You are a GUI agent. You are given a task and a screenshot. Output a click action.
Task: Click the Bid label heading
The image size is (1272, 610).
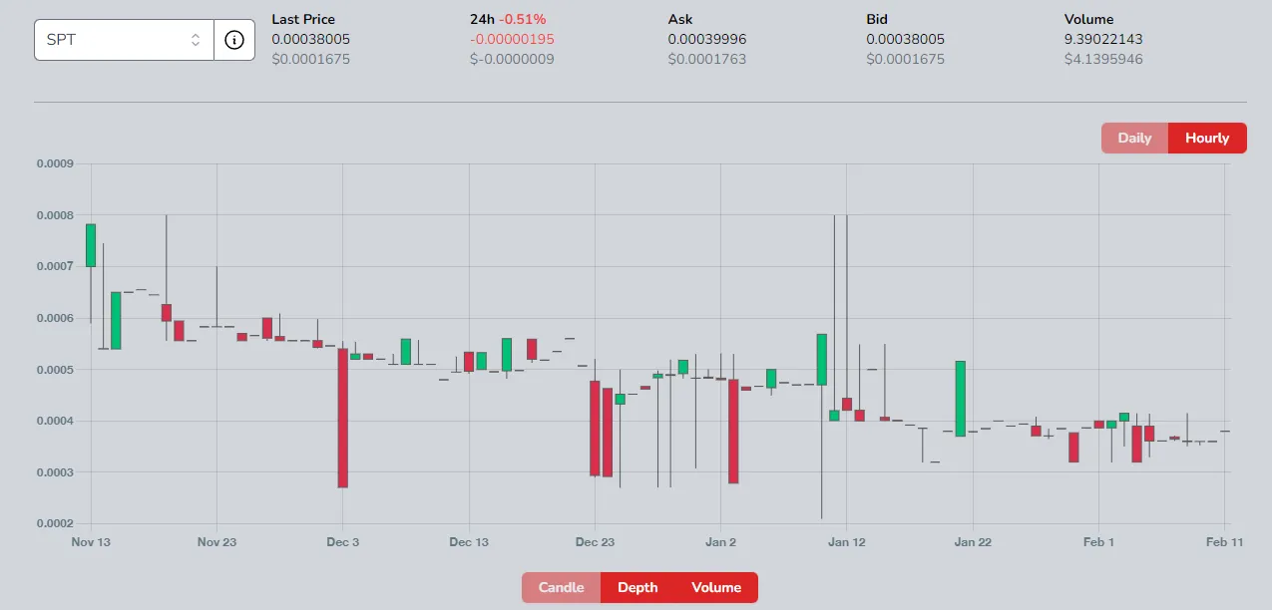tap(878, 19)
